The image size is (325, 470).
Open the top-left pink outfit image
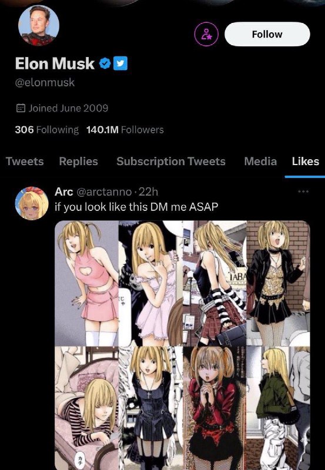click(x=86, y=283)
